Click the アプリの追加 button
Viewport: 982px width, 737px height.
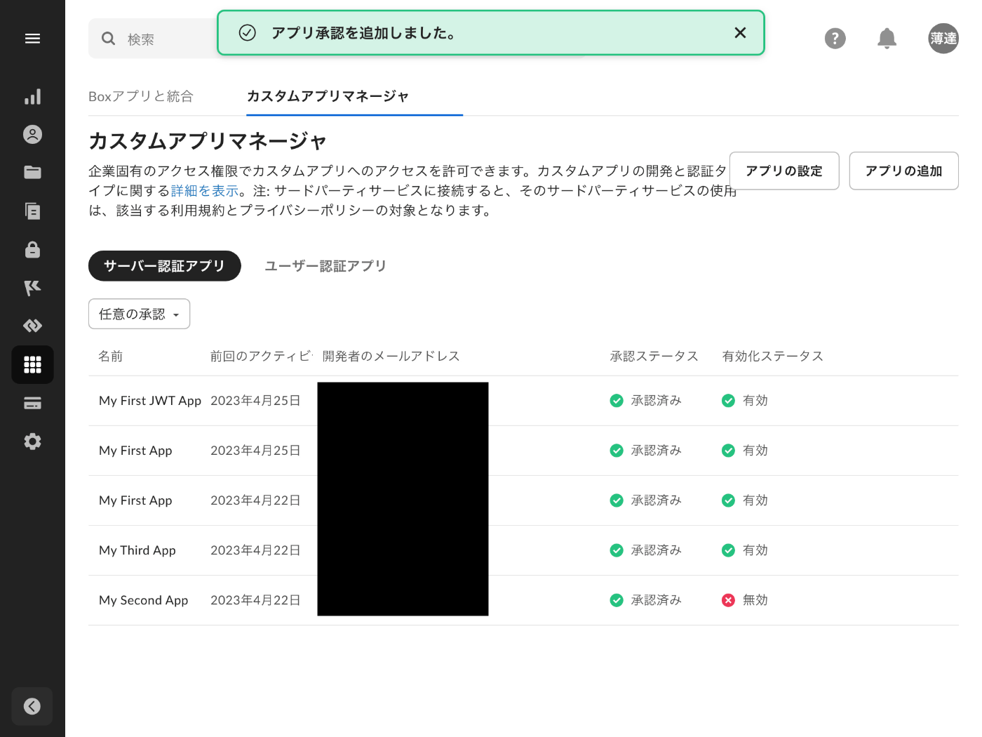click(x=903, y=171)
